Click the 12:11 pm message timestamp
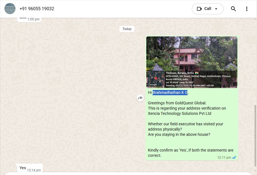The height and width of the screenshot is (175, 257). click(223, 157)
